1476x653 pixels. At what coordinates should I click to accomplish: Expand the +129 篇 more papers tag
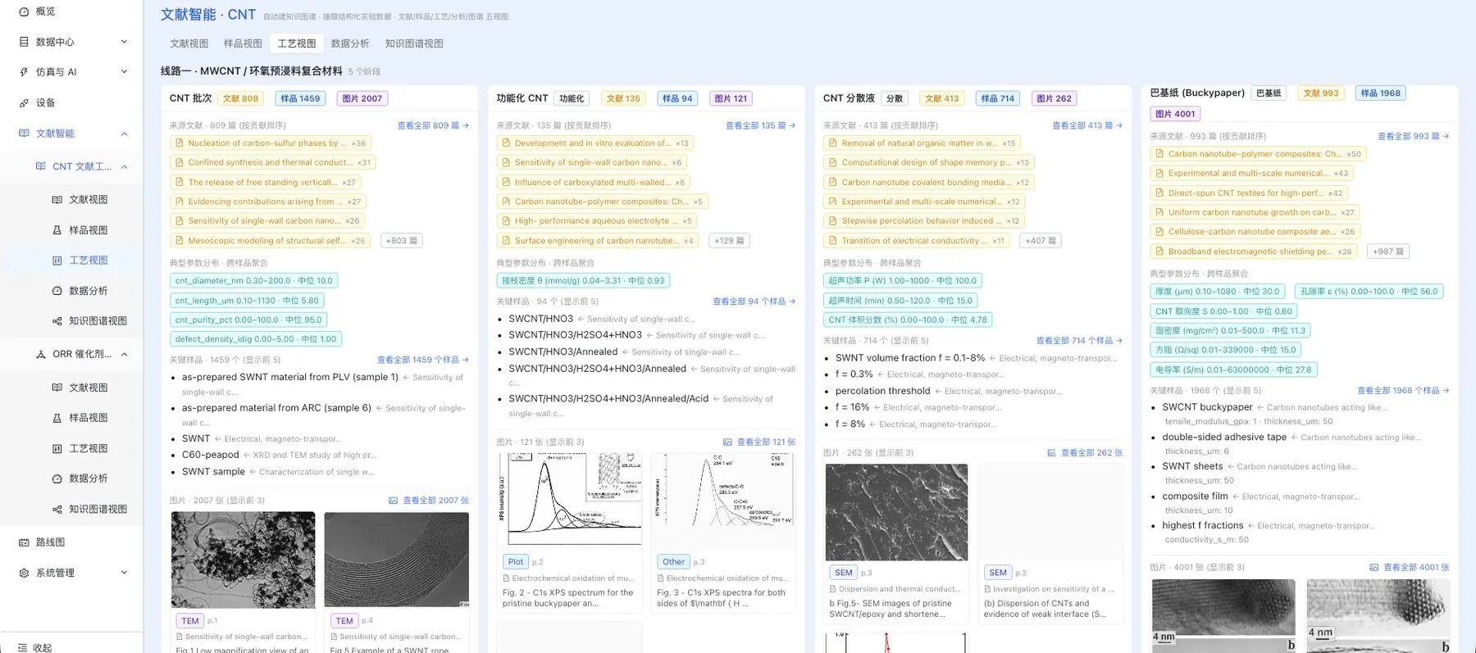729,241
